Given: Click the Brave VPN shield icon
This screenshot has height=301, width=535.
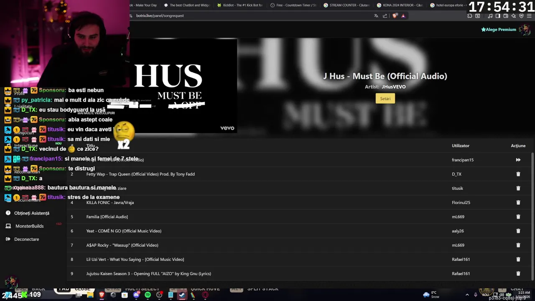Looking at the screenshot, I should (x=521, y=16).
